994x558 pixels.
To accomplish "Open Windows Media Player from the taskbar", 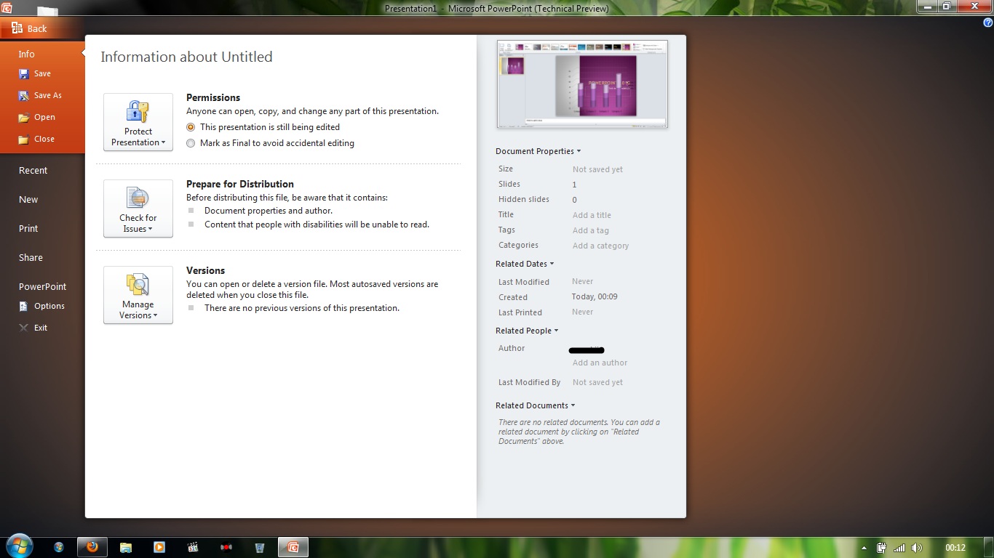I will [159, 547].
